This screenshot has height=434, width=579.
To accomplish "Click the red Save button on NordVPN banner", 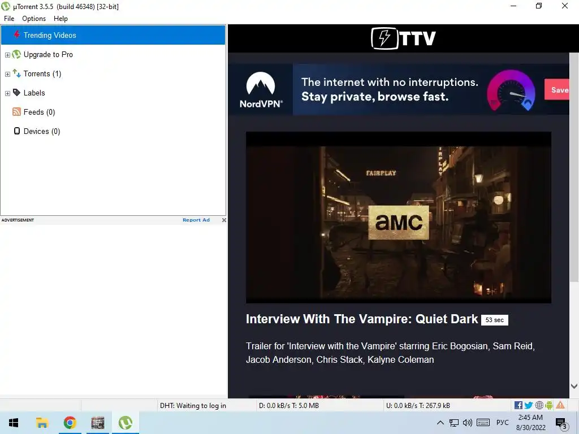I will tap(557, 90).
